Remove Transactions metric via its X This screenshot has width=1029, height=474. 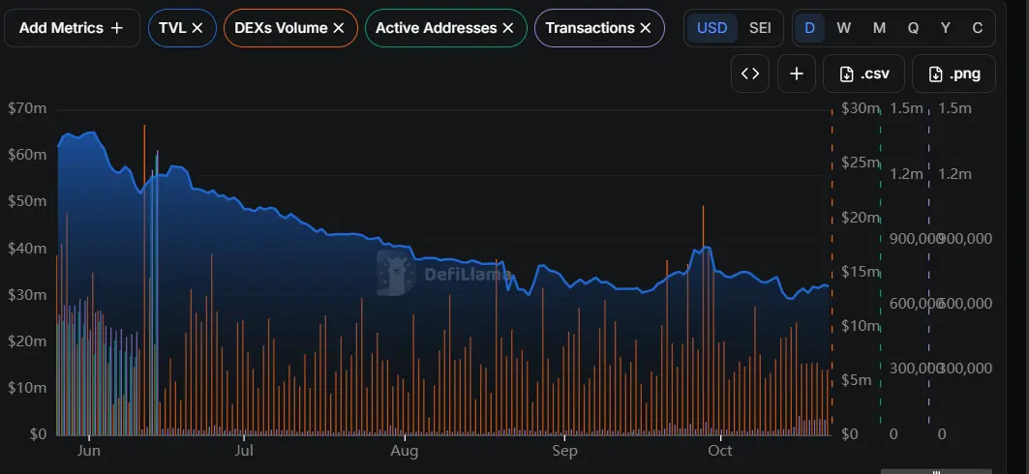click(x=645, y=28)
